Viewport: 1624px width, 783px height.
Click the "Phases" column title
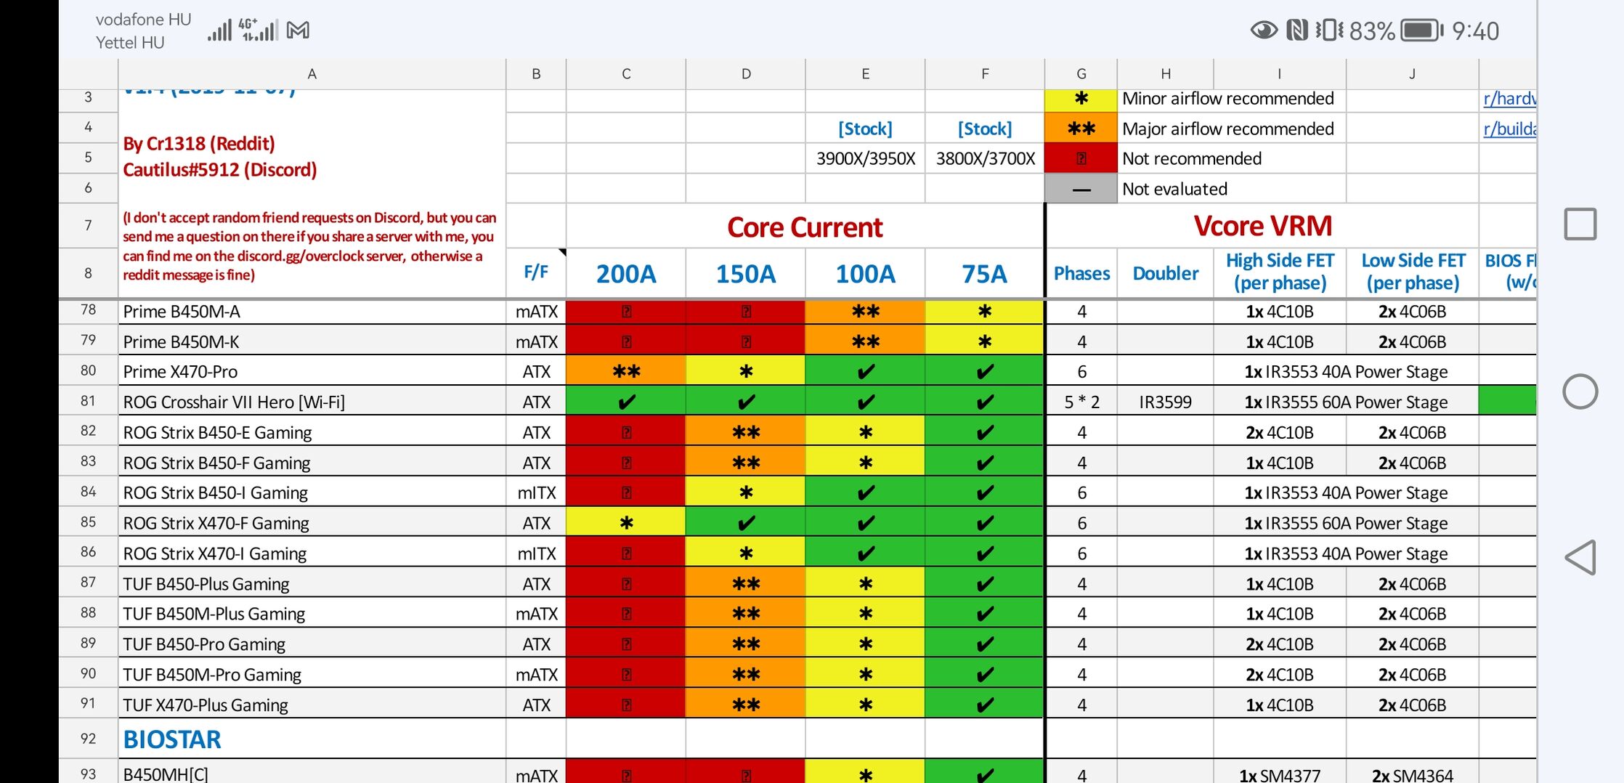coord(1081,274)
